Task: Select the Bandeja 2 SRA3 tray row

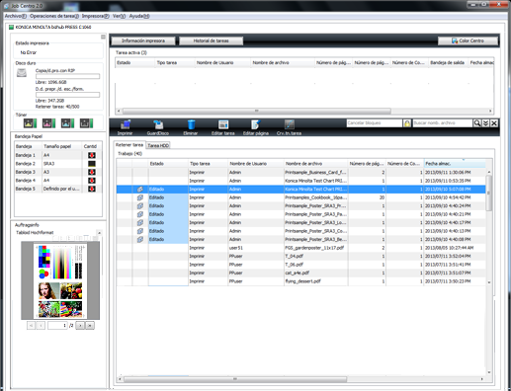Action: coord(58,164)
